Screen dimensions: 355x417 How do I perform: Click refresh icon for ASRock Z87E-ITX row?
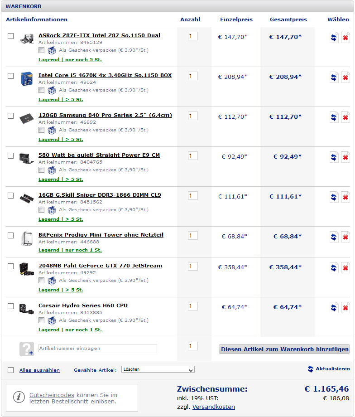334,38
